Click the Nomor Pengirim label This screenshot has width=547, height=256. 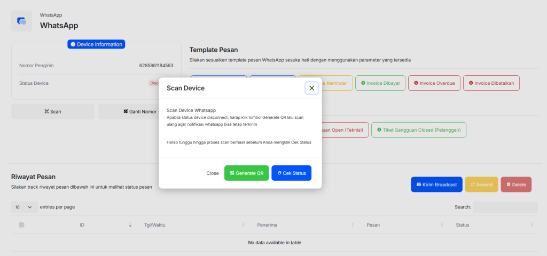[x=37, y=66]
